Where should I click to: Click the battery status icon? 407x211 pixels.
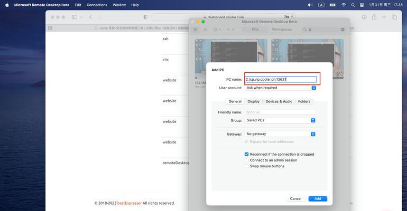click(x=333, y=5)
